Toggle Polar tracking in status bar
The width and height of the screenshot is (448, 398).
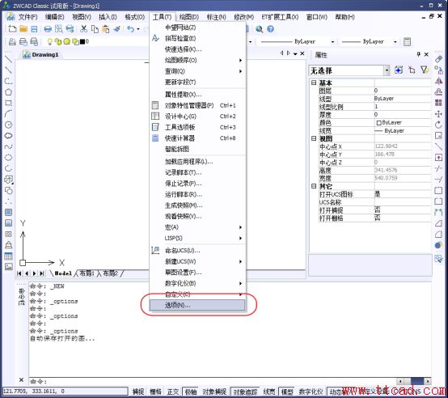[191, 392]
